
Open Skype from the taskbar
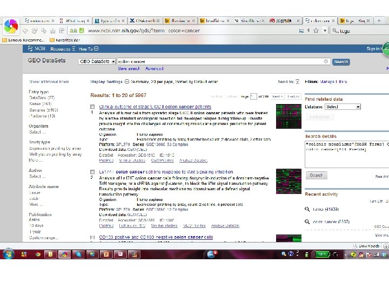[78, 254]
